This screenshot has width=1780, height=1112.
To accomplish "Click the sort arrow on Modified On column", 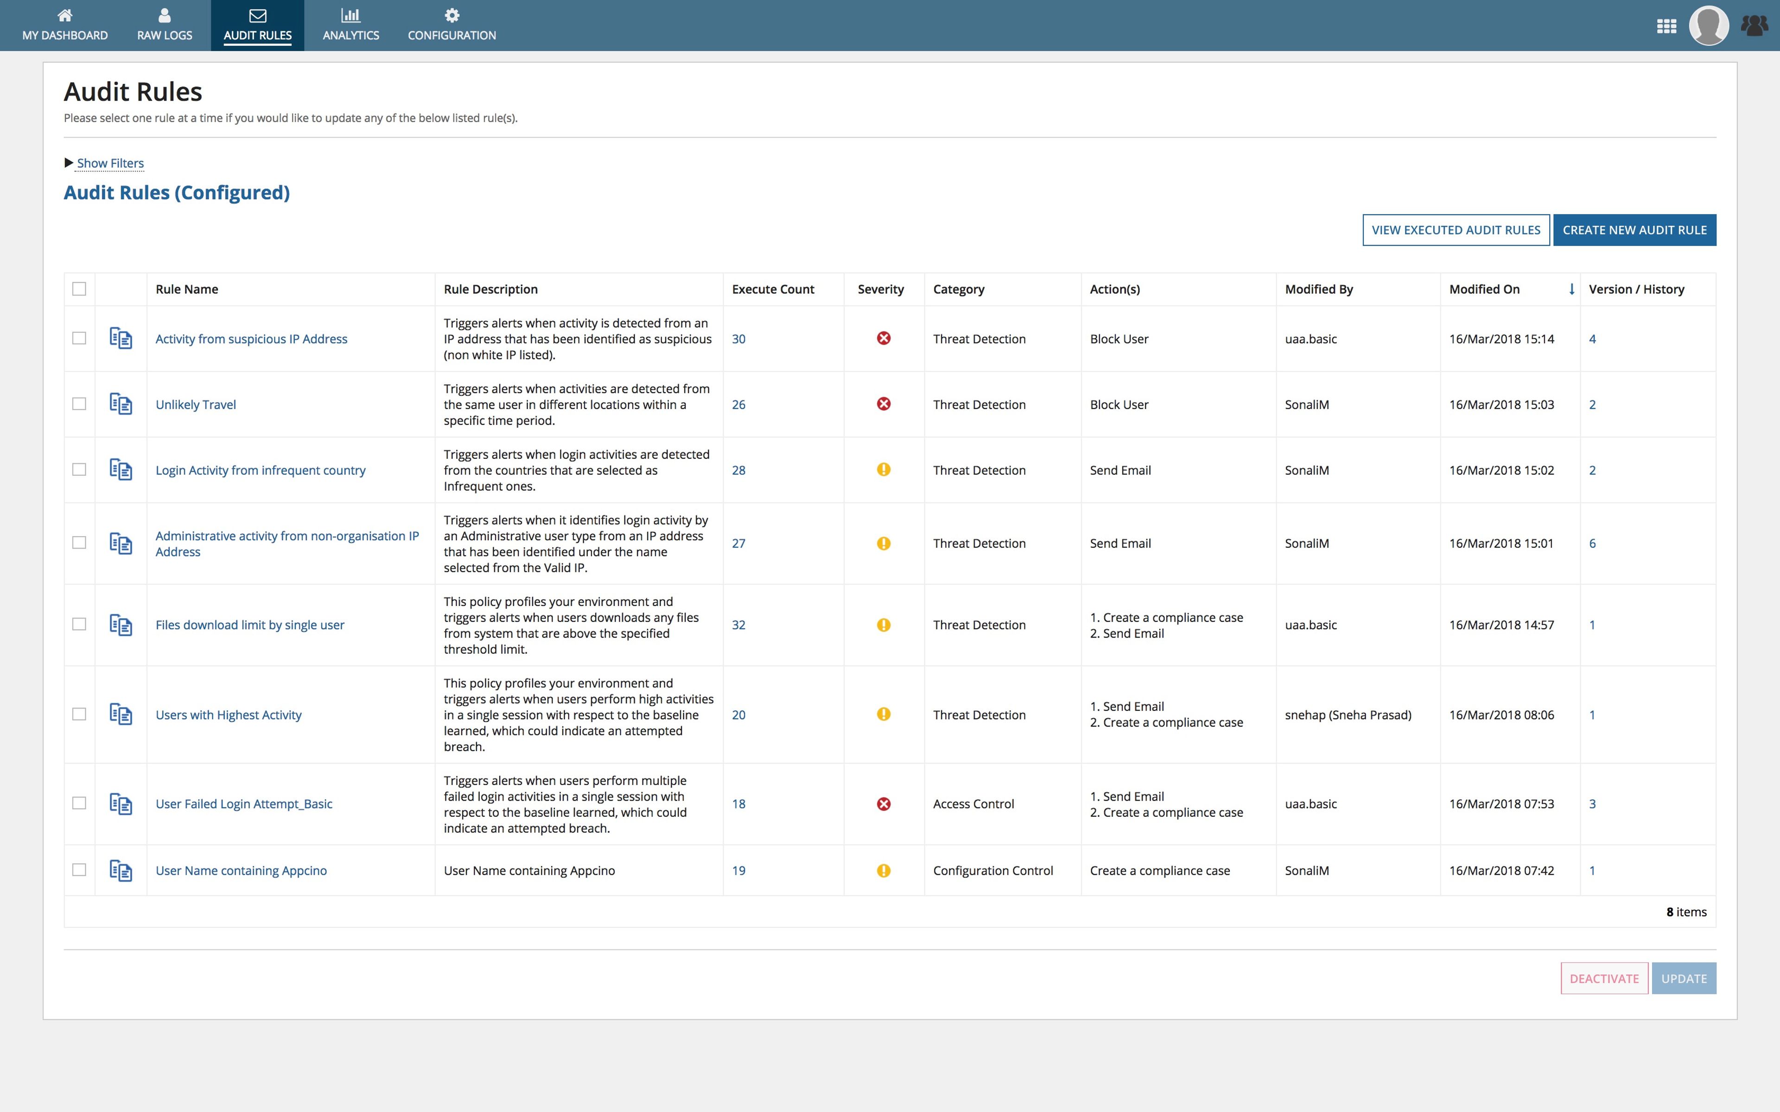I will pyautogui.click(x=1571, y=289).
